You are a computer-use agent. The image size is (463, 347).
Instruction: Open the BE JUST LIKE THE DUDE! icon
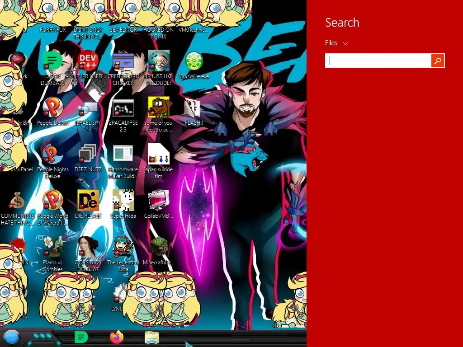[x=159, y=61]
